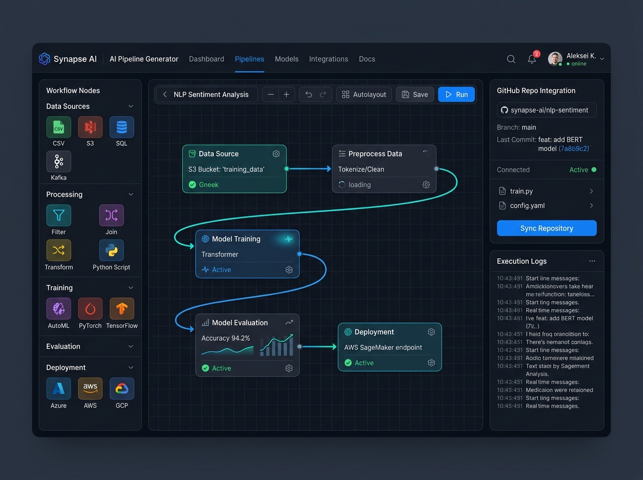This screenshot has width=643, height=480.
Task: Collapse the Data Sources section
Action: [x=131, y=106]
